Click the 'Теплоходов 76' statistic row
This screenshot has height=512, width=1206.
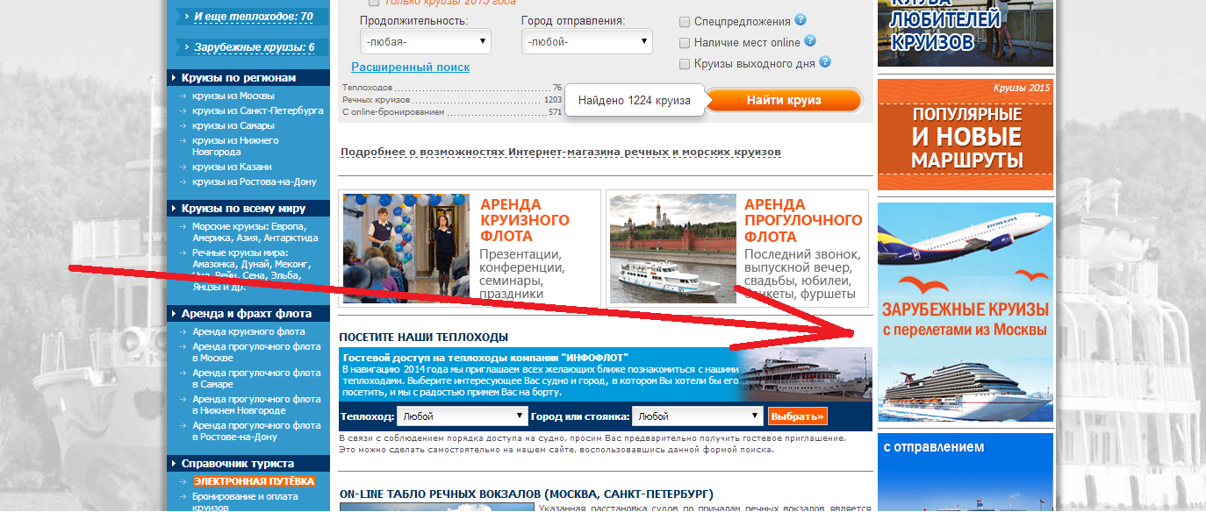[452, 88]
